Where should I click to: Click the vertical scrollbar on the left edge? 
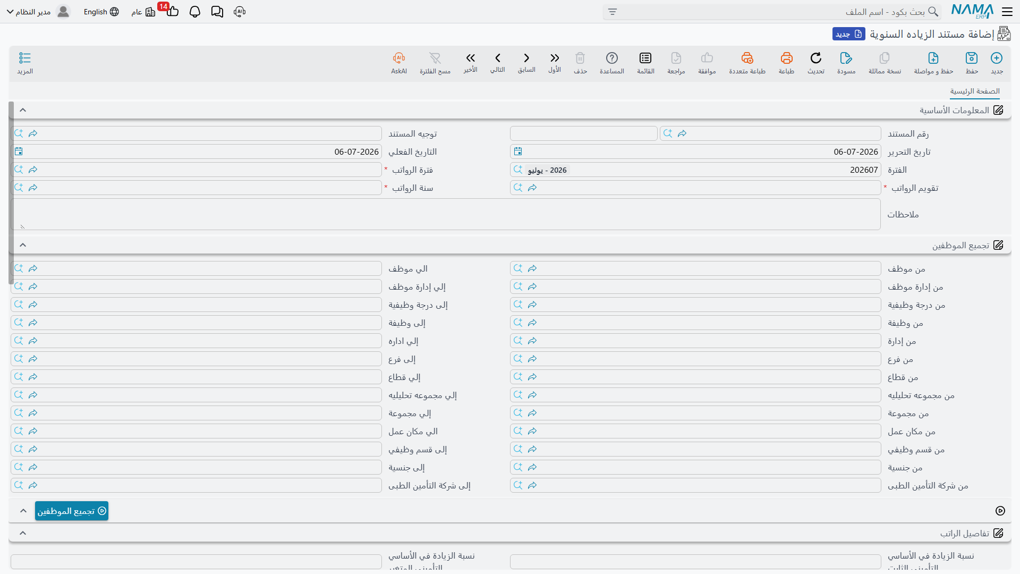(x=11, y=192)
